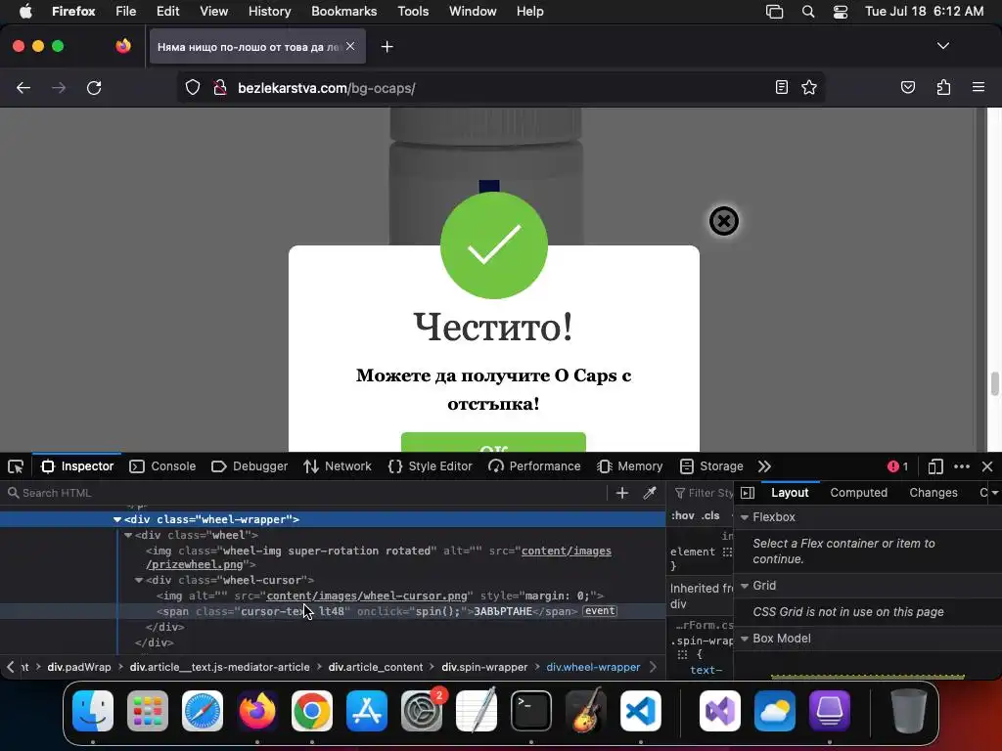Image resolution: width=1002 pixels, height=751 pixels.
Task: Collapse the Box Model section
Action: (x=745, y=639)
